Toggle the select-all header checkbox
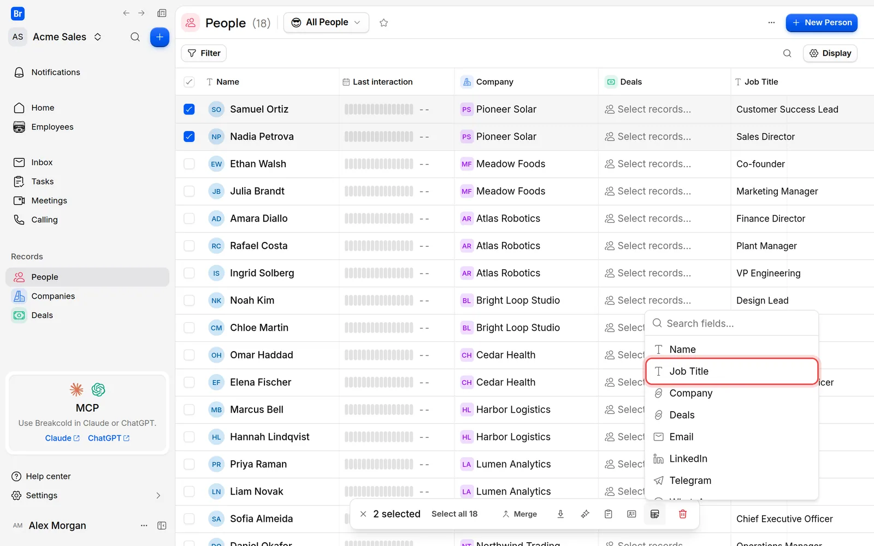 (x=189, y=82)
